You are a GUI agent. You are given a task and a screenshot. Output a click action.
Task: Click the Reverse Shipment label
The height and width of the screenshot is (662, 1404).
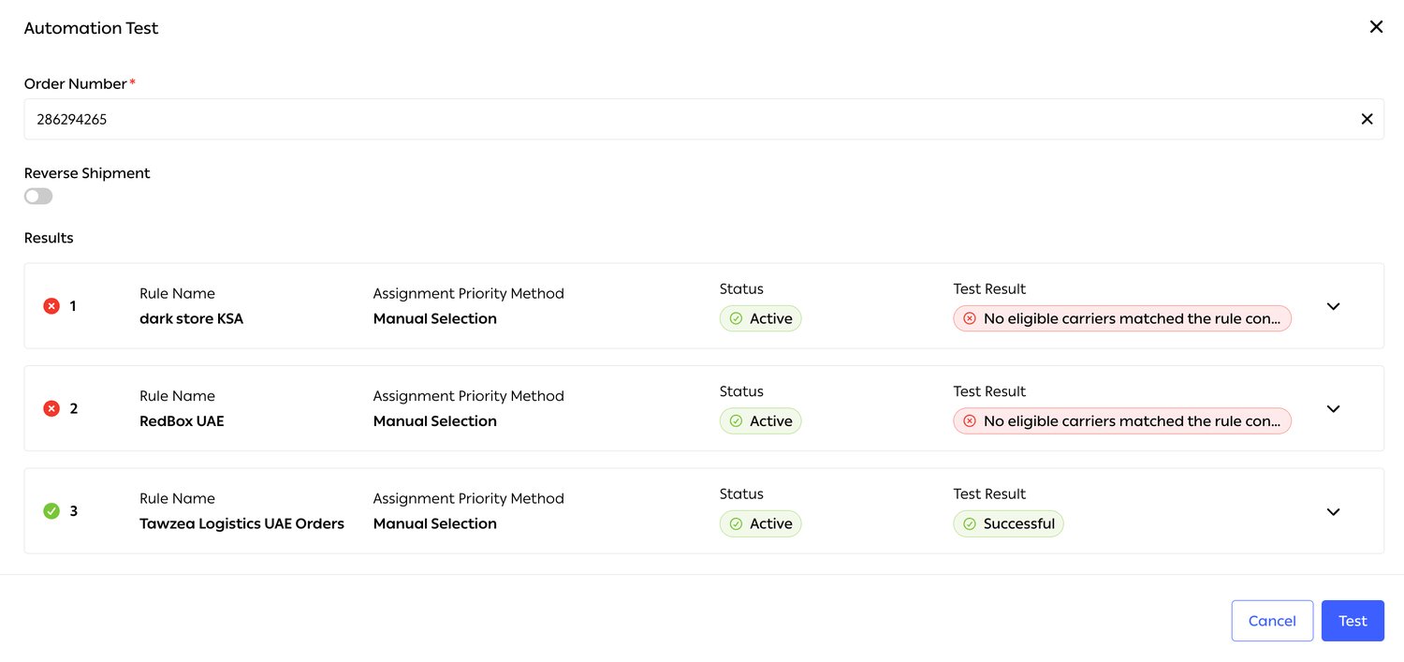(x=87, y=173)
